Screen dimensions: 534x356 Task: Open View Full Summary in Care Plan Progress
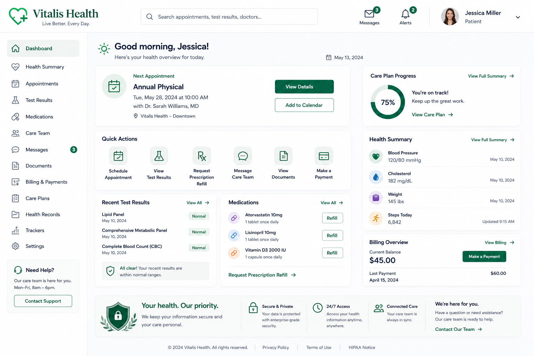click(x=491, y=76)
